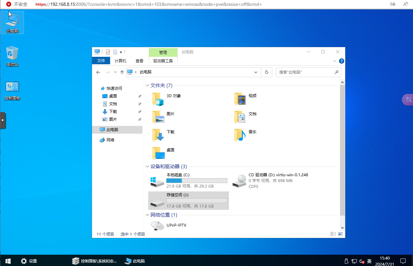Select Network in the navigation pane
The width and height of the screenshot is (413, 266).
pos(110,140)
